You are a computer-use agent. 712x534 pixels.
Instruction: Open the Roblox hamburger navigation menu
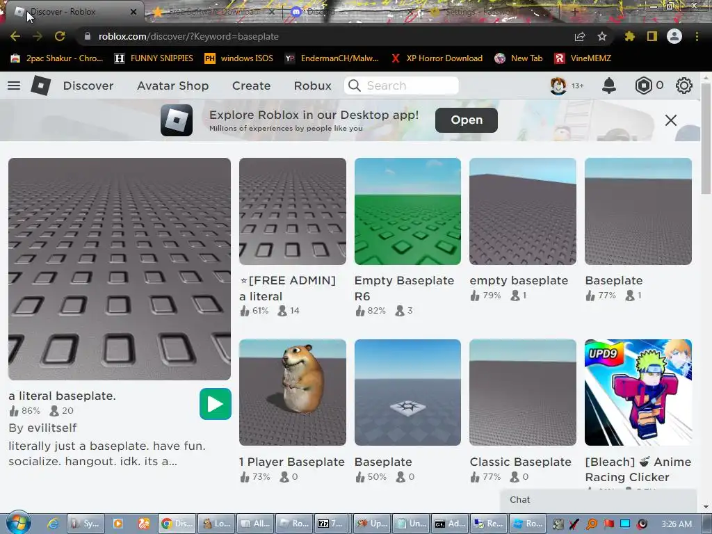pos(14,86)
